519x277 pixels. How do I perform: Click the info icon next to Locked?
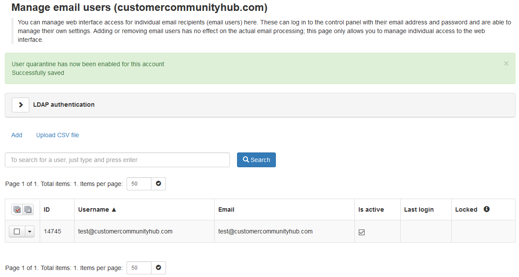486,209
